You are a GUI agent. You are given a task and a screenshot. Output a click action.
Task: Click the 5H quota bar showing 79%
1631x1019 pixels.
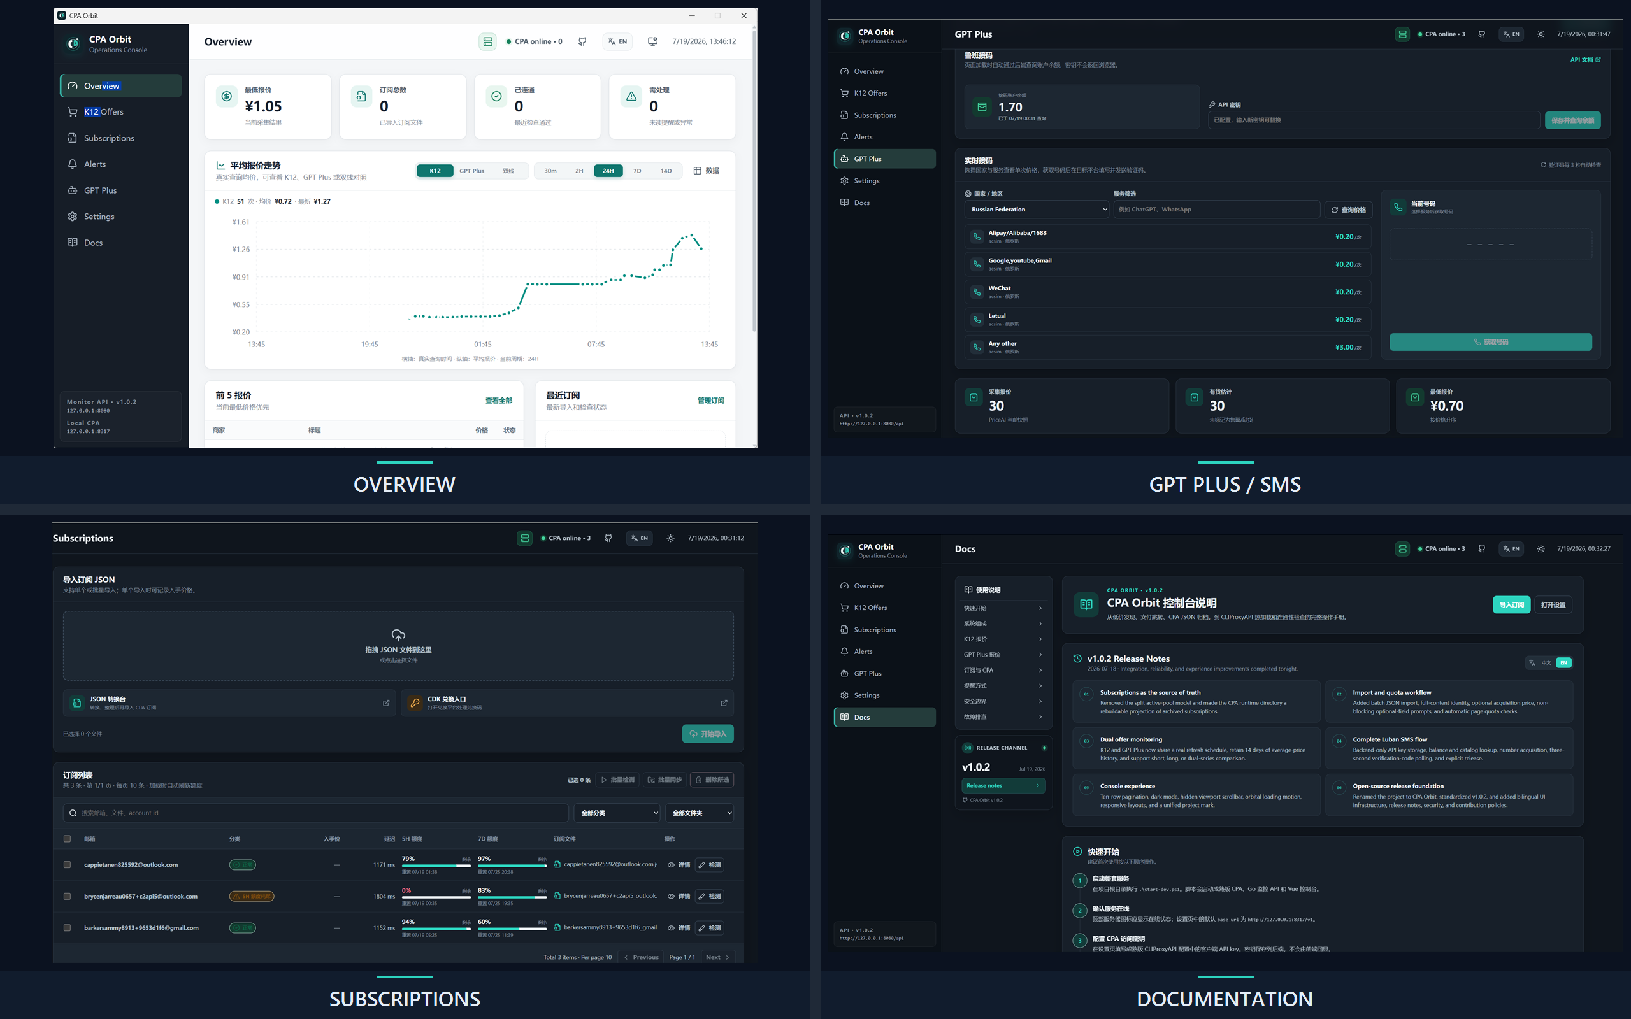[x=436, y=866]
